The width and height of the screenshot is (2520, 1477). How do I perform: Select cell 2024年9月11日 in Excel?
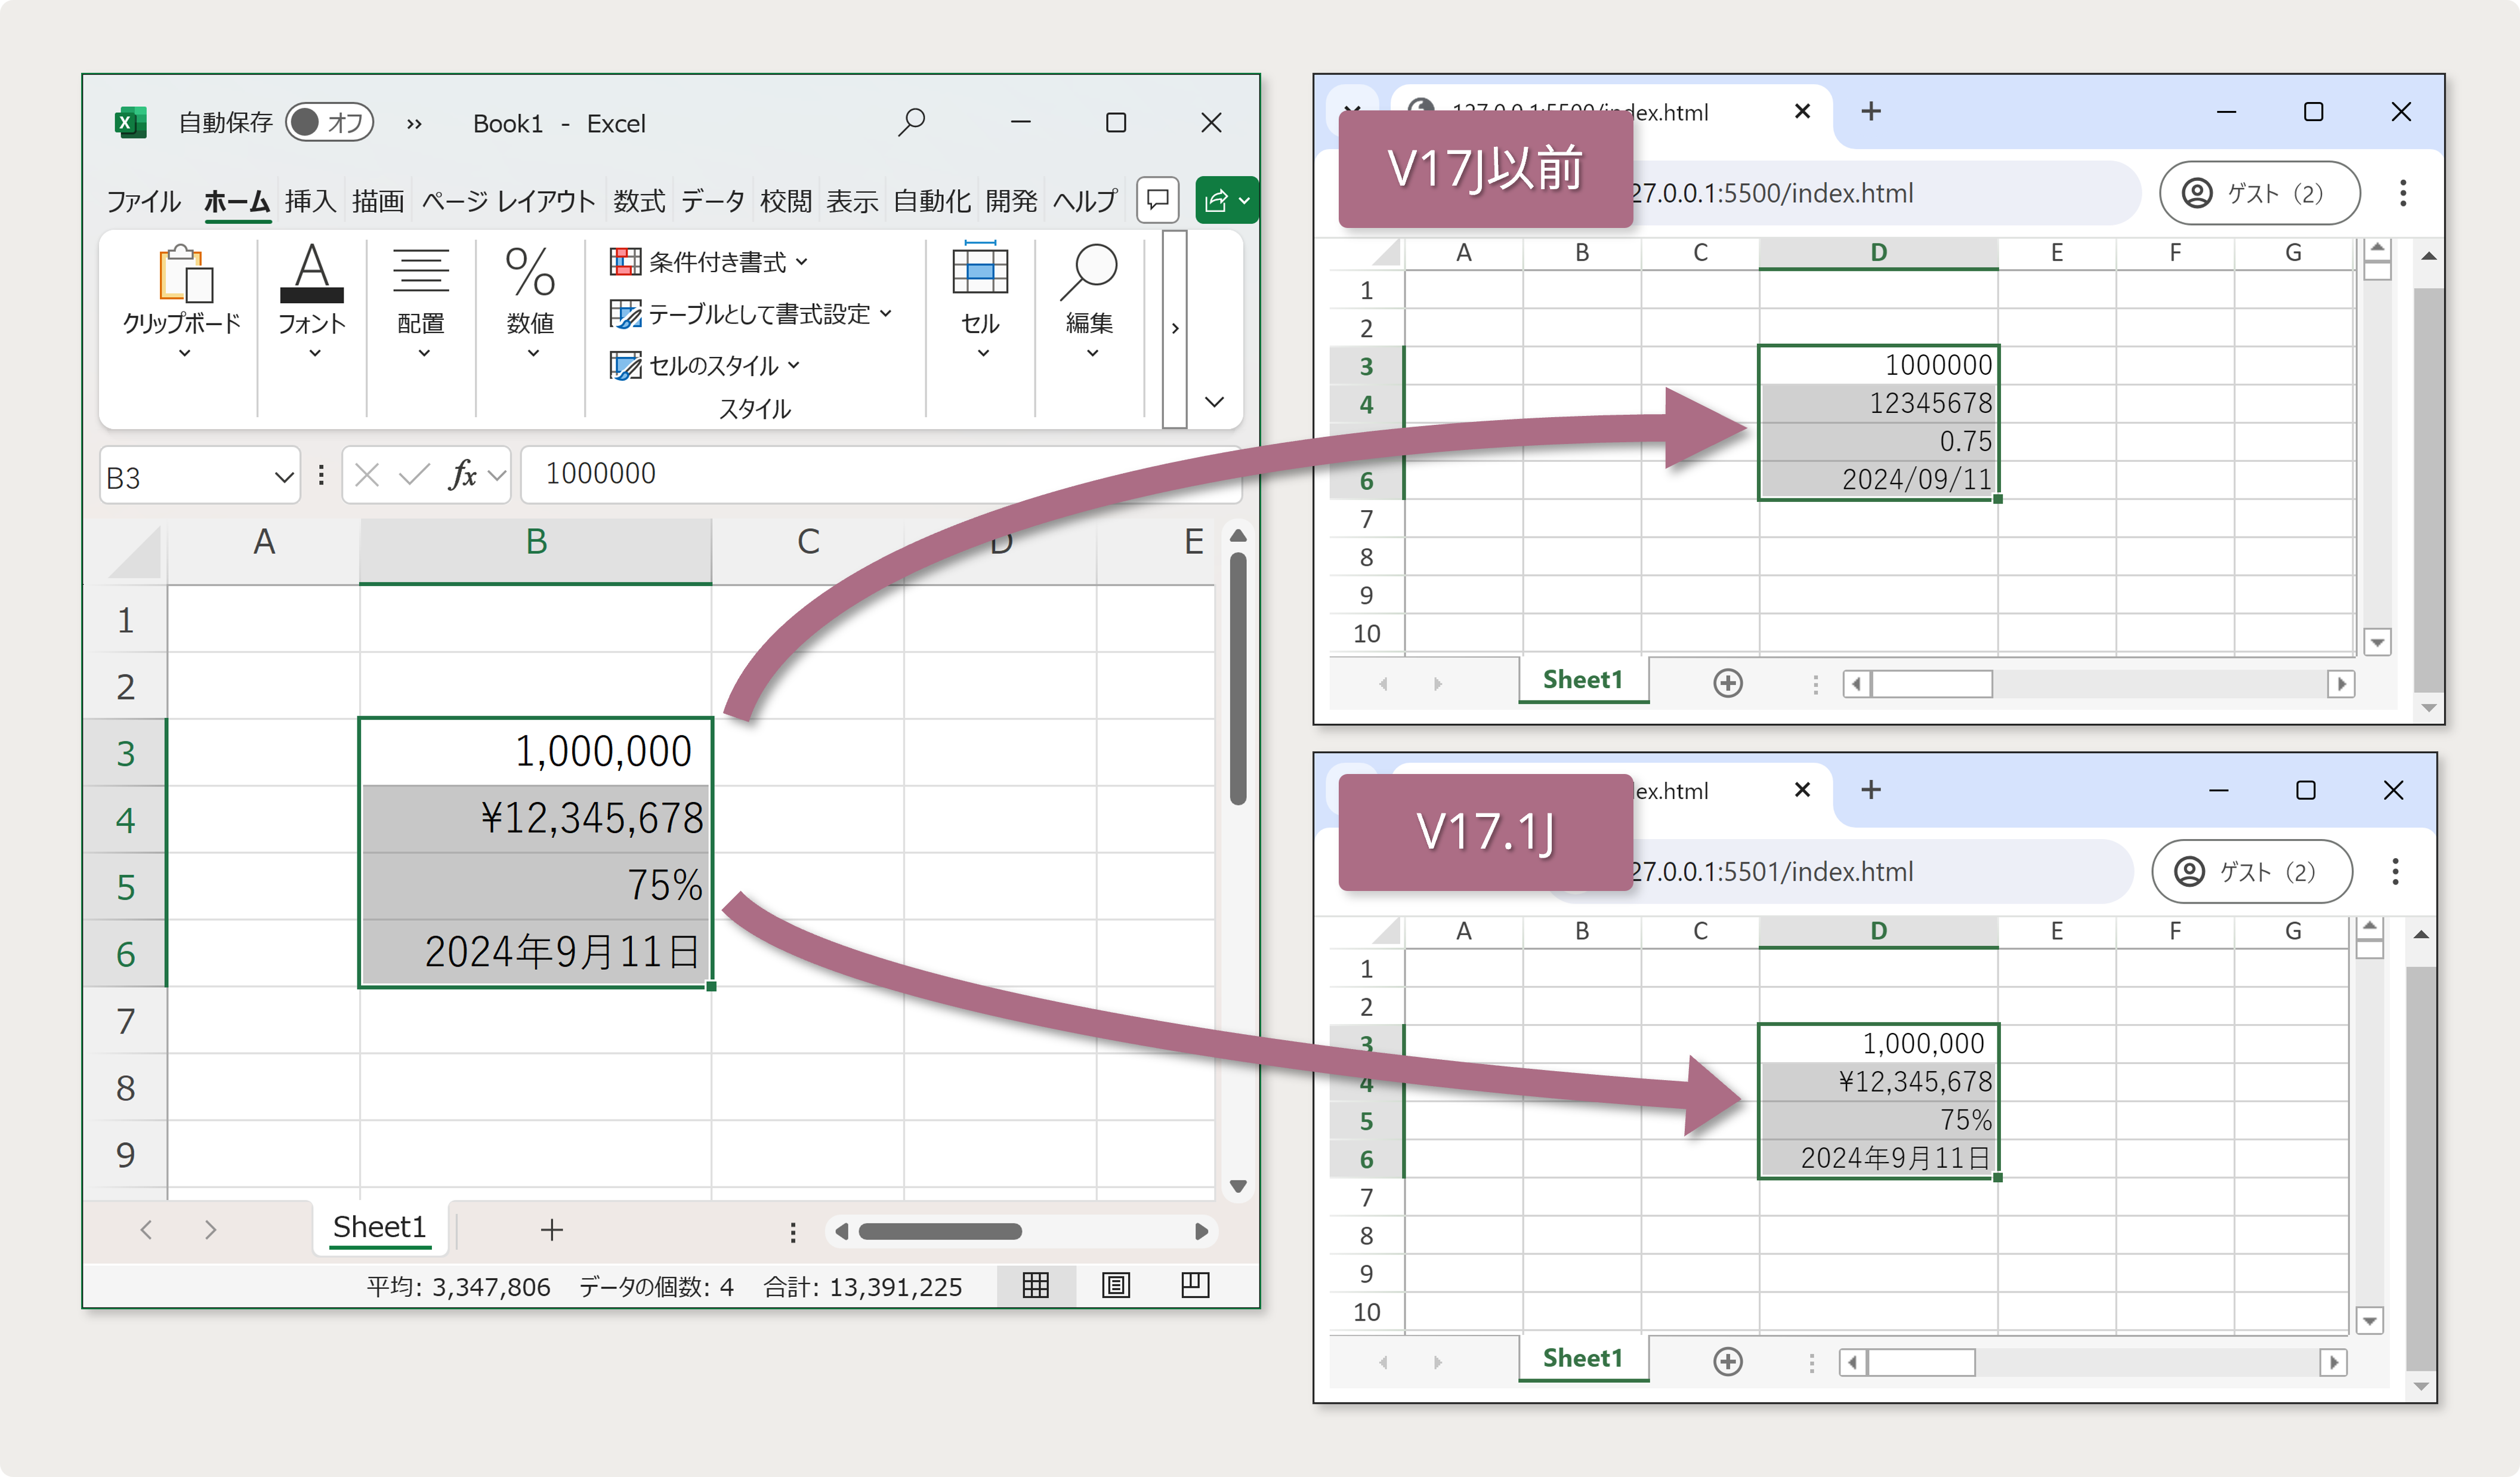click(x=536, y=952)
